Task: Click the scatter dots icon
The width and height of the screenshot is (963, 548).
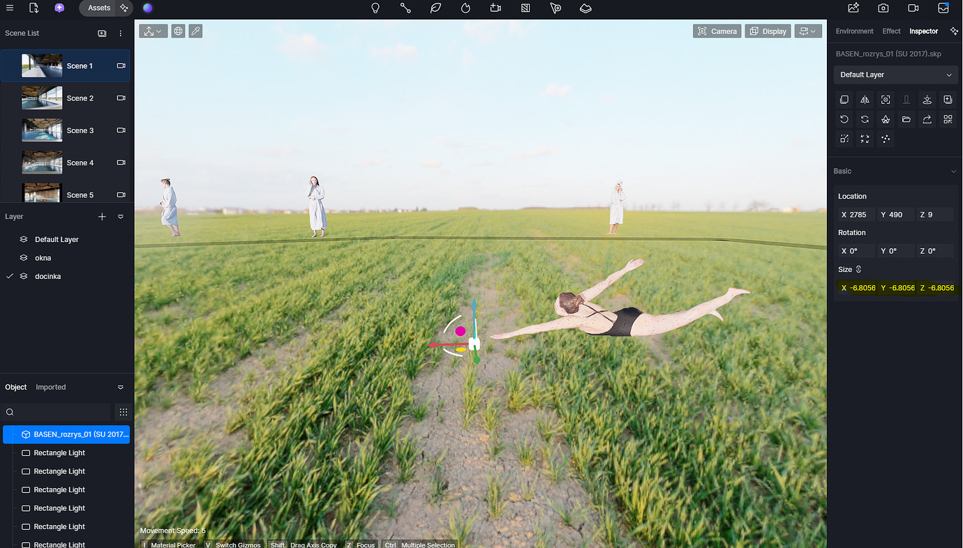Action: click(x=886, y=139)
